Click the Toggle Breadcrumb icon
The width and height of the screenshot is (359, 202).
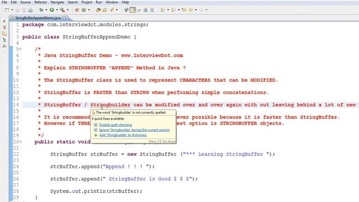click(126, 10)
